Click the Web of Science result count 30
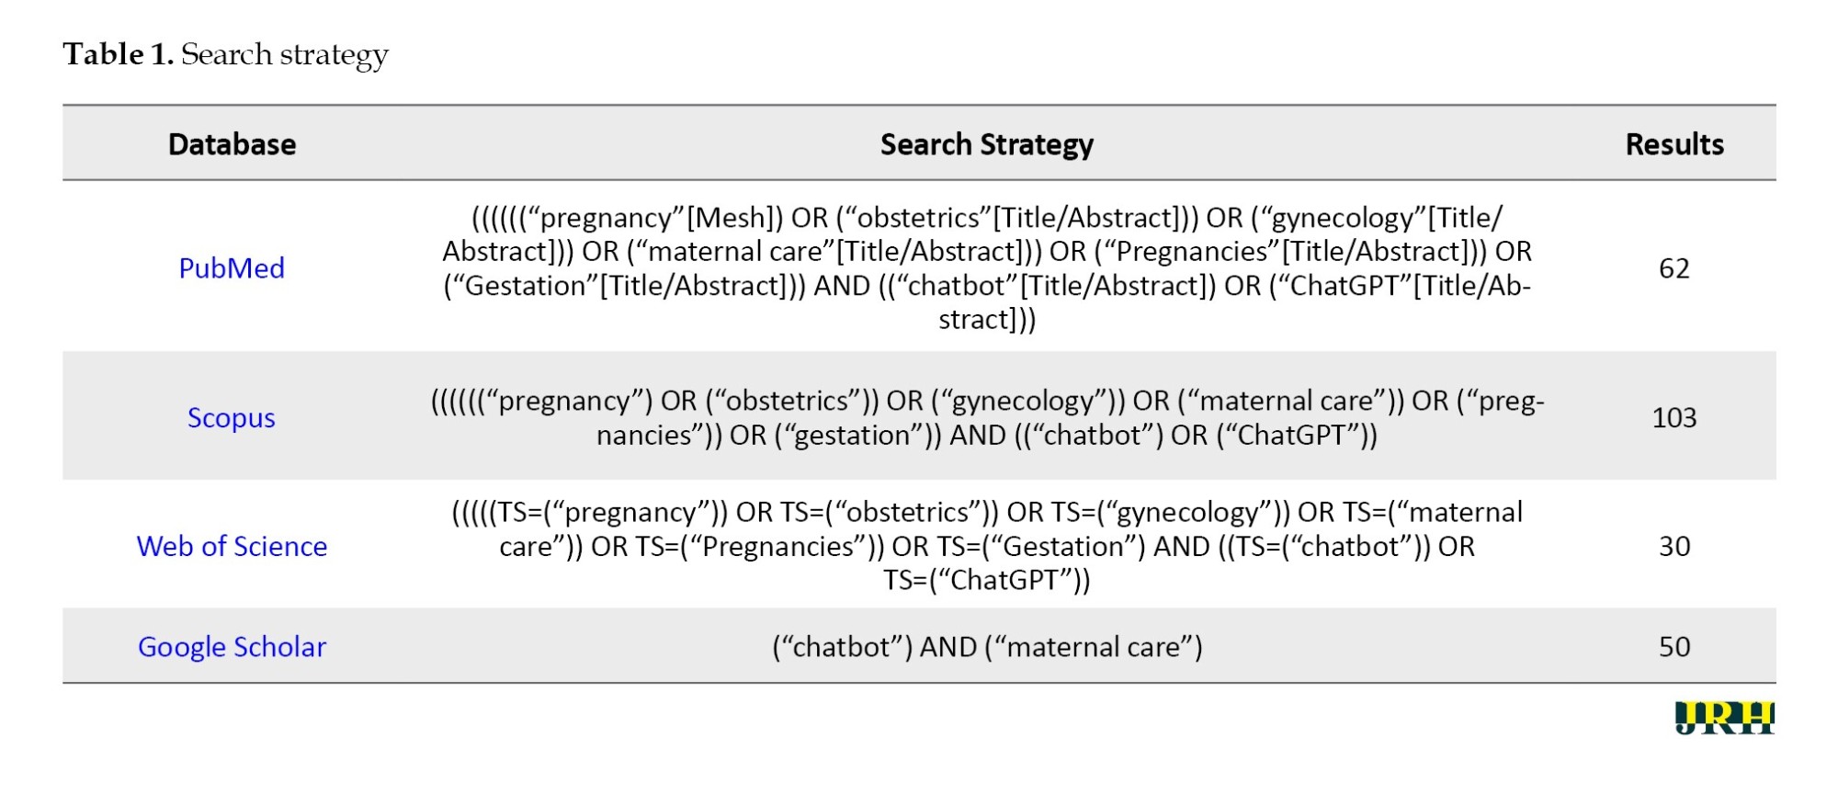The width and height of the screenshot is (1838, 806). point(1673,547)
